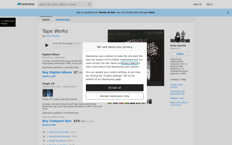The height and width of the screenshot is (145, 232).
Task: Click Buy Digital Album
Action: point(57,72)
